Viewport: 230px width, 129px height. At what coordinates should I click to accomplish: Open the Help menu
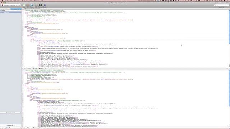pos(42,1)
